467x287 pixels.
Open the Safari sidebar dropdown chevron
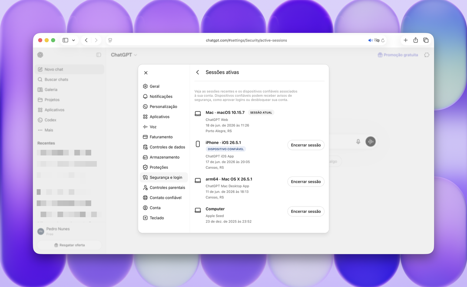coord(73,40)
